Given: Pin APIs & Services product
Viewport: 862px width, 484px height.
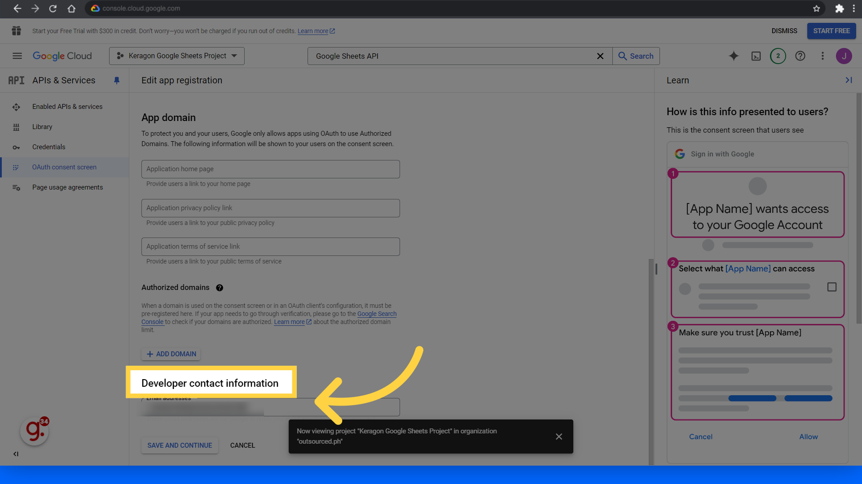Looking at the screenshot, I should 117,81.
